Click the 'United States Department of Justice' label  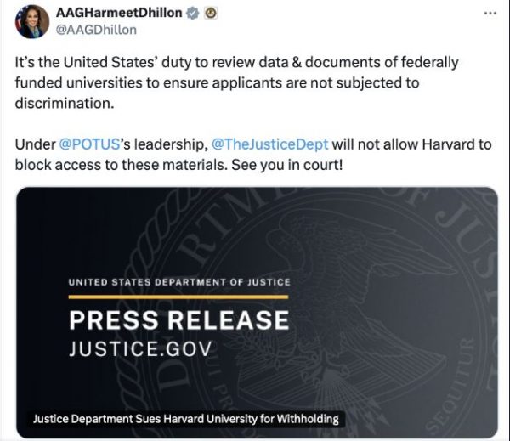[x=178, y=282]
